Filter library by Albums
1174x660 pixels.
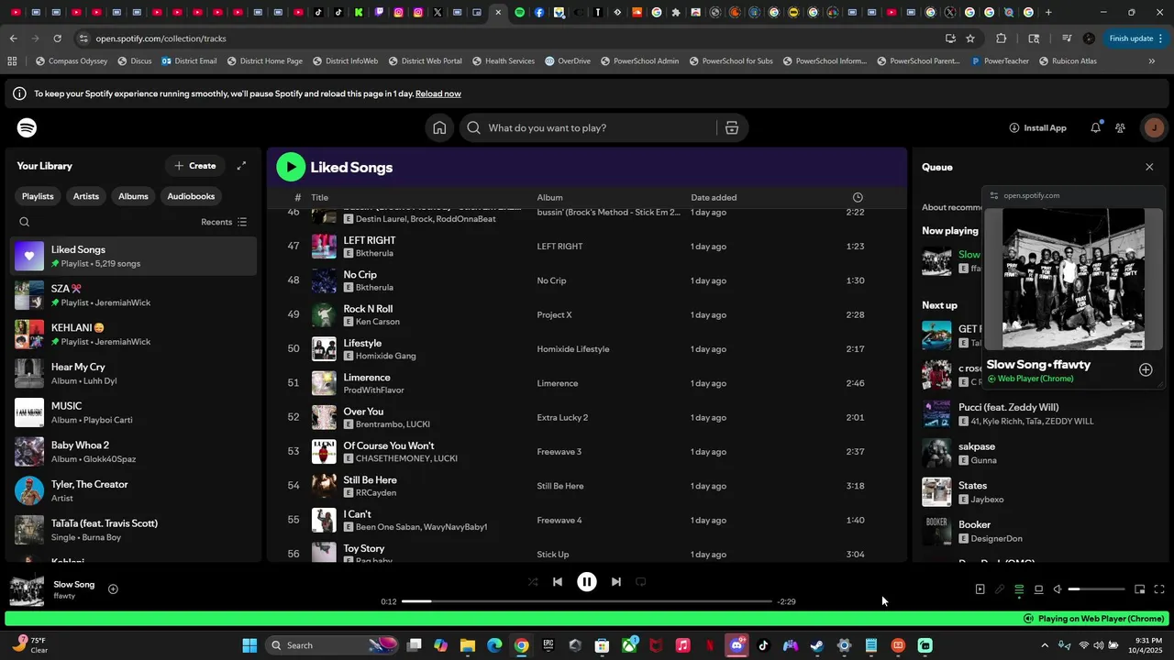click(133, 196)
